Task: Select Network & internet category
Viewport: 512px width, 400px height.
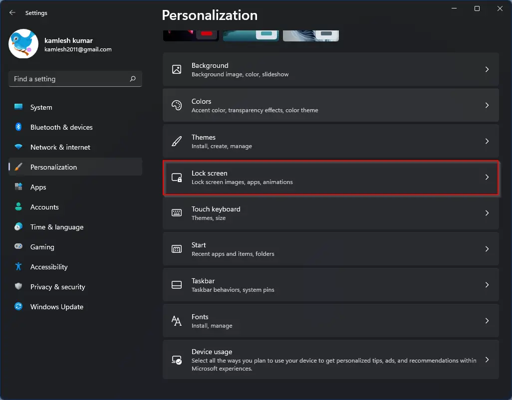Action: 75,147
